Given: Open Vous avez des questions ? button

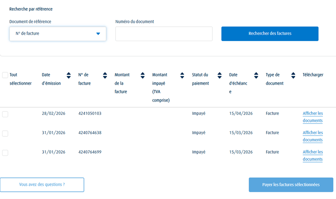Looking at the screenshot, I should [x=42, y=185].
